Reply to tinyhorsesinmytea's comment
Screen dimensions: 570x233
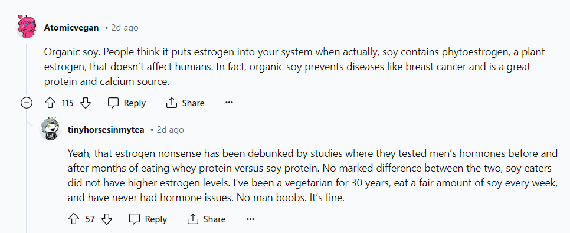coord(148,219)
